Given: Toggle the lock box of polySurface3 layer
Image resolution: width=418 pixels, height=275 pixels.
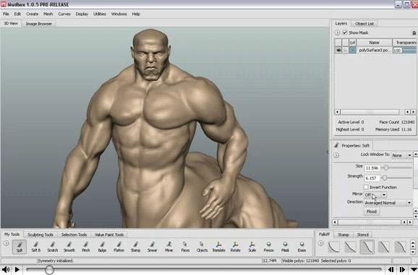Looking at the screenshot, I should point(345,50).
